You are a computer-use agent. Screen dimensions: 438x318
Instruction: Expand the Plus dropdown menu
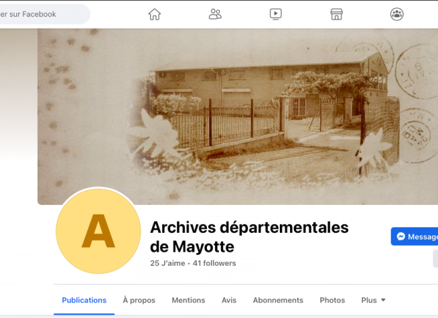(373, 300)
